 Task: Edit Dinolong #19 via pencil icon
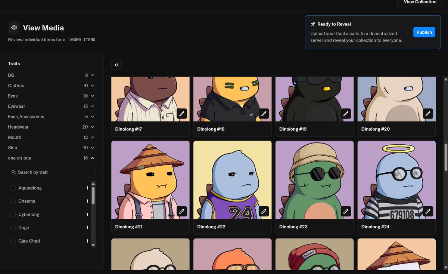[346, 113]
